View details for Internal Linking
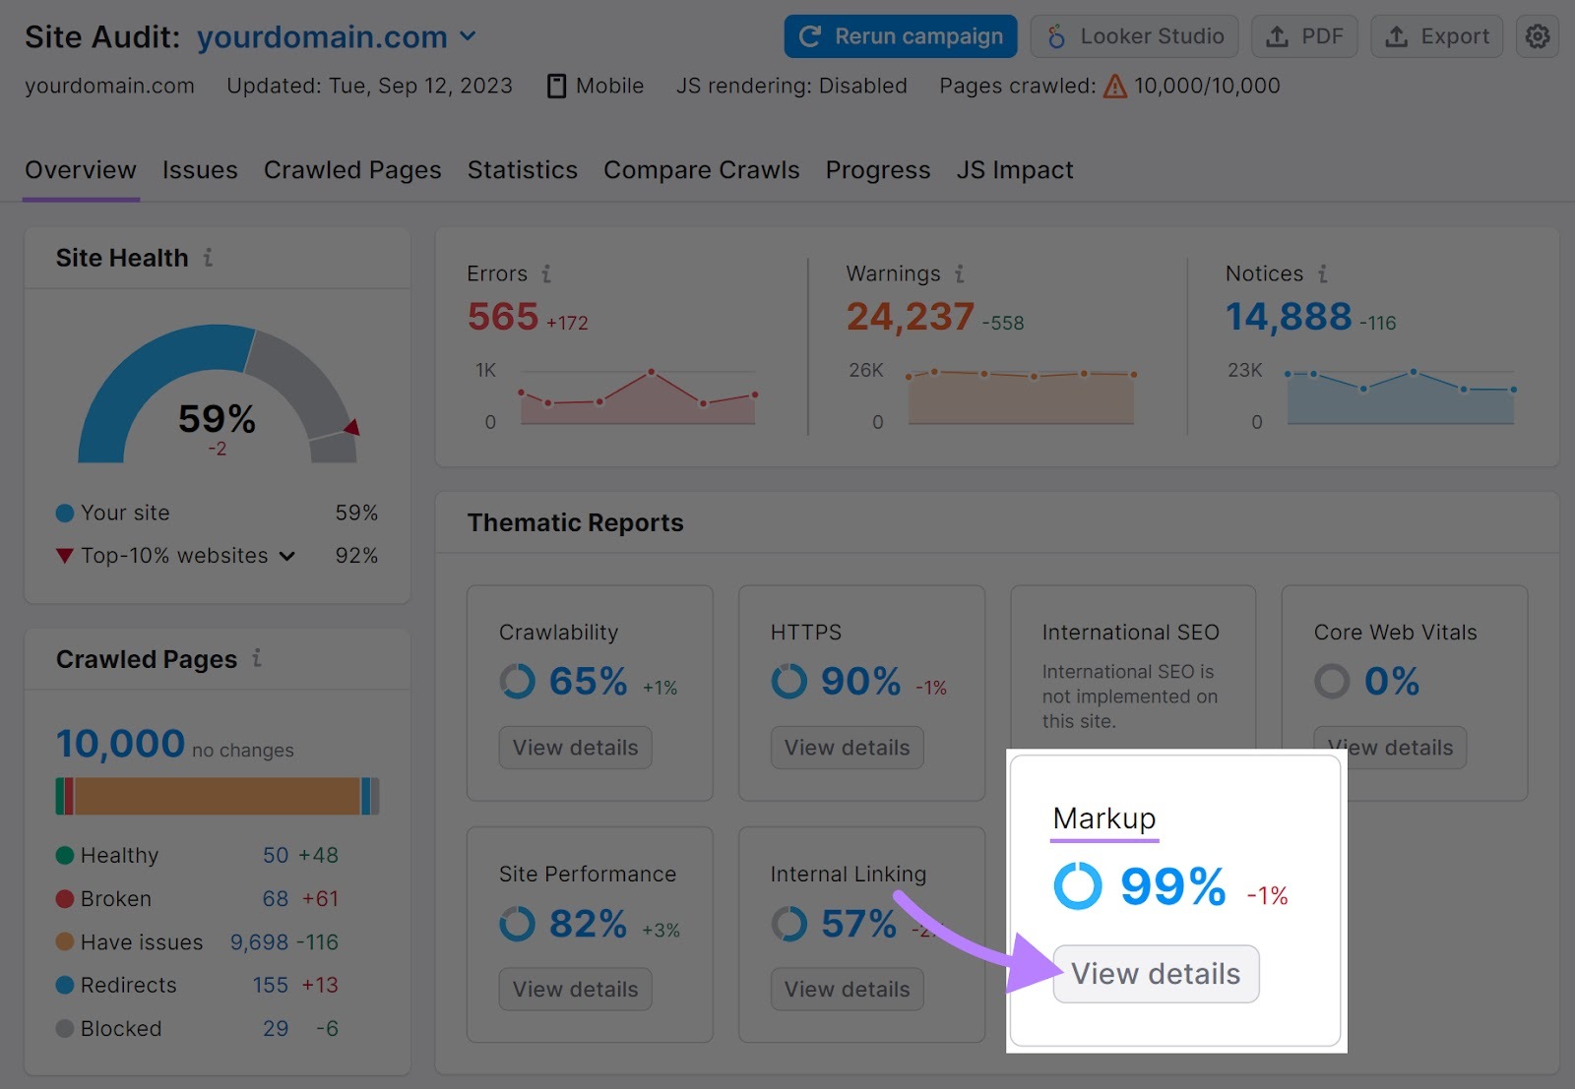The image size is (1575, 1089). [848, 990]
